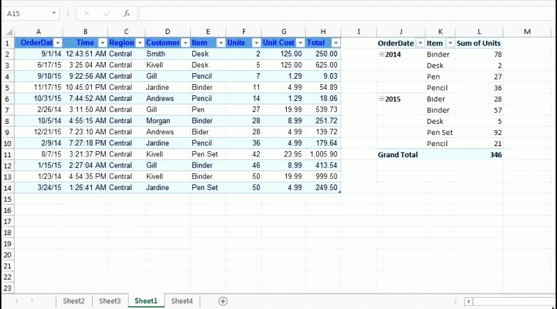The width and height of the screenshot is (557, 309).
Task: Click the Select All corner triangle
Action: [9, 32]
